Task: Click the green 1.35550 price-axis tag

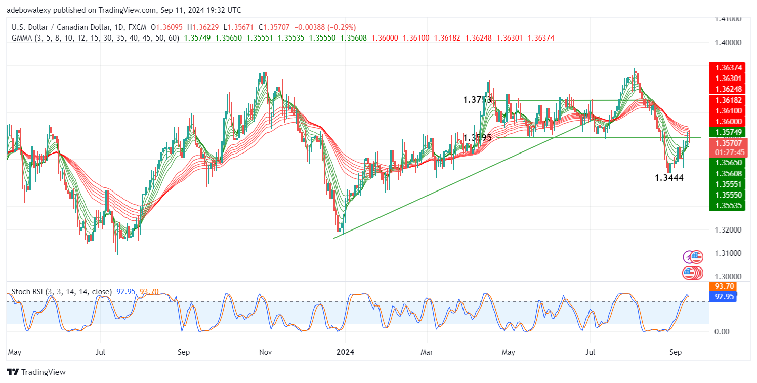Action: tap(727, 195)
